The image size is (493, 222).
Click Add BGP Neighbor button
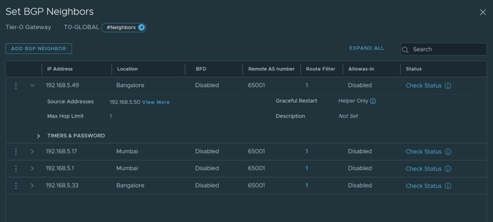tap(39, 49)
